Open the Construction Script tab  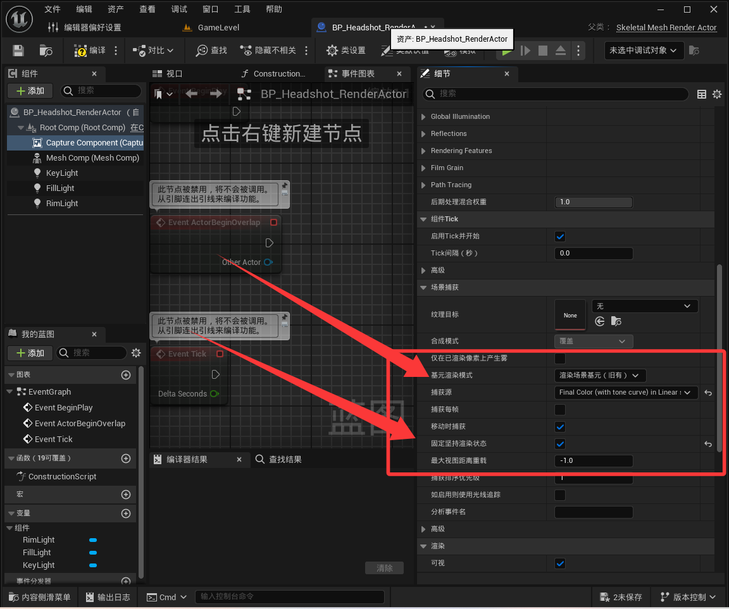pos(273,73)
